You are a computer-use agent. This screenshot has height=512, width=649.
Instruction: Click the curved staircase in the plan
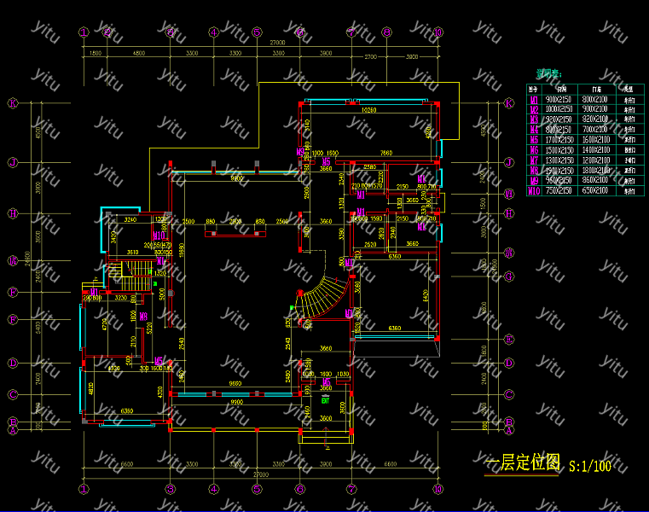pos(323,297)
